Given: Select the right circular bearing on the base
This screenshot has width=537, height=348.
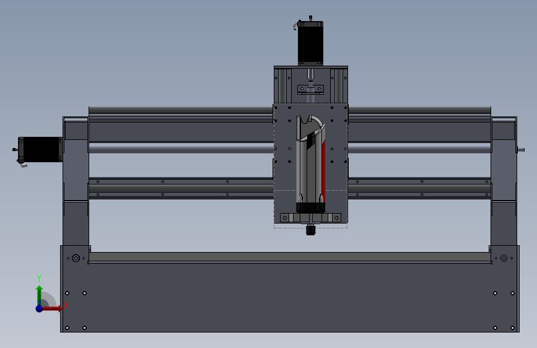Looking at the screenshot, I should point(504,258).
